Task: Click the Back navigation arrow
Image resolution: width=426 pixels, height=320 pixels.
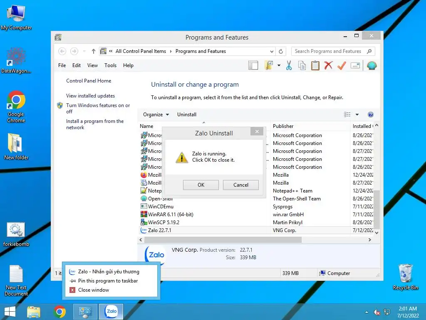Action: pyautogui.click(x=62, y=51)
